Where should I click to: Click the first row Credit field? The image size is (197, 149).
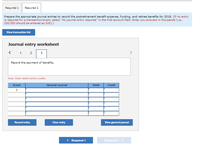pos(111,90)
